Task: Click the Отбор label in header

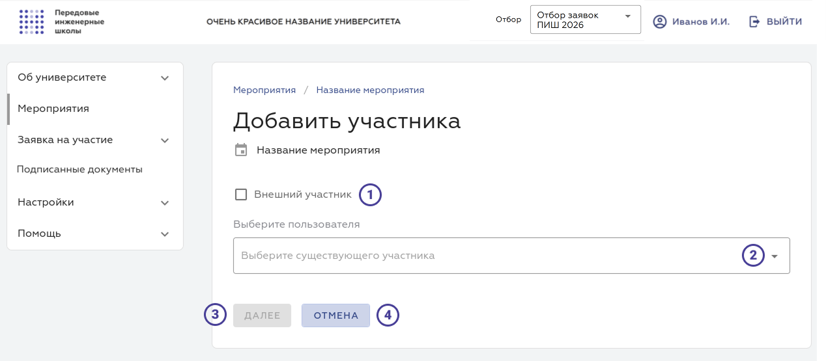Action: click(509, 20)
